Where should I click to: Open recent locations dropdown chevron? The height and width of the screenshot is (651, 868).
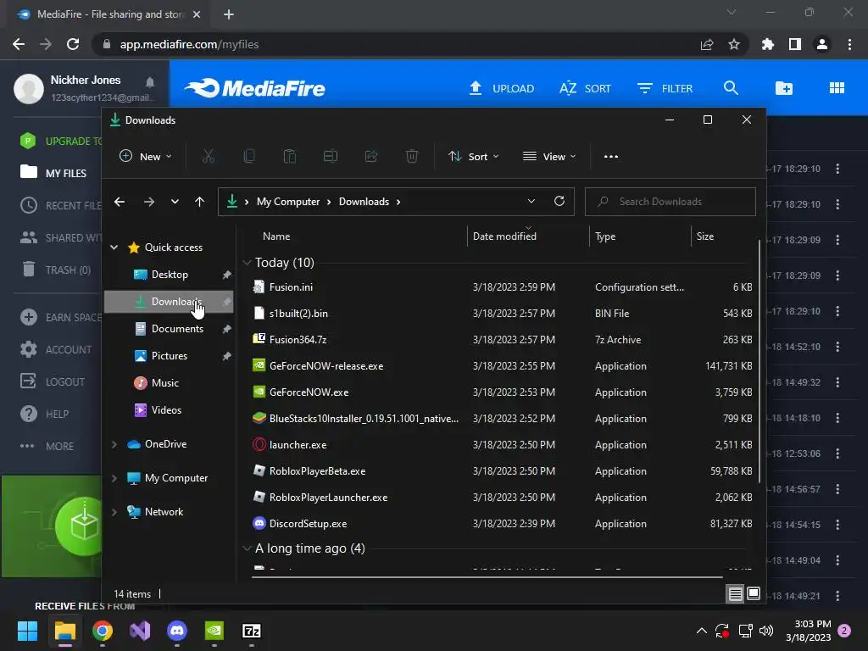click(x=175, y=202)
